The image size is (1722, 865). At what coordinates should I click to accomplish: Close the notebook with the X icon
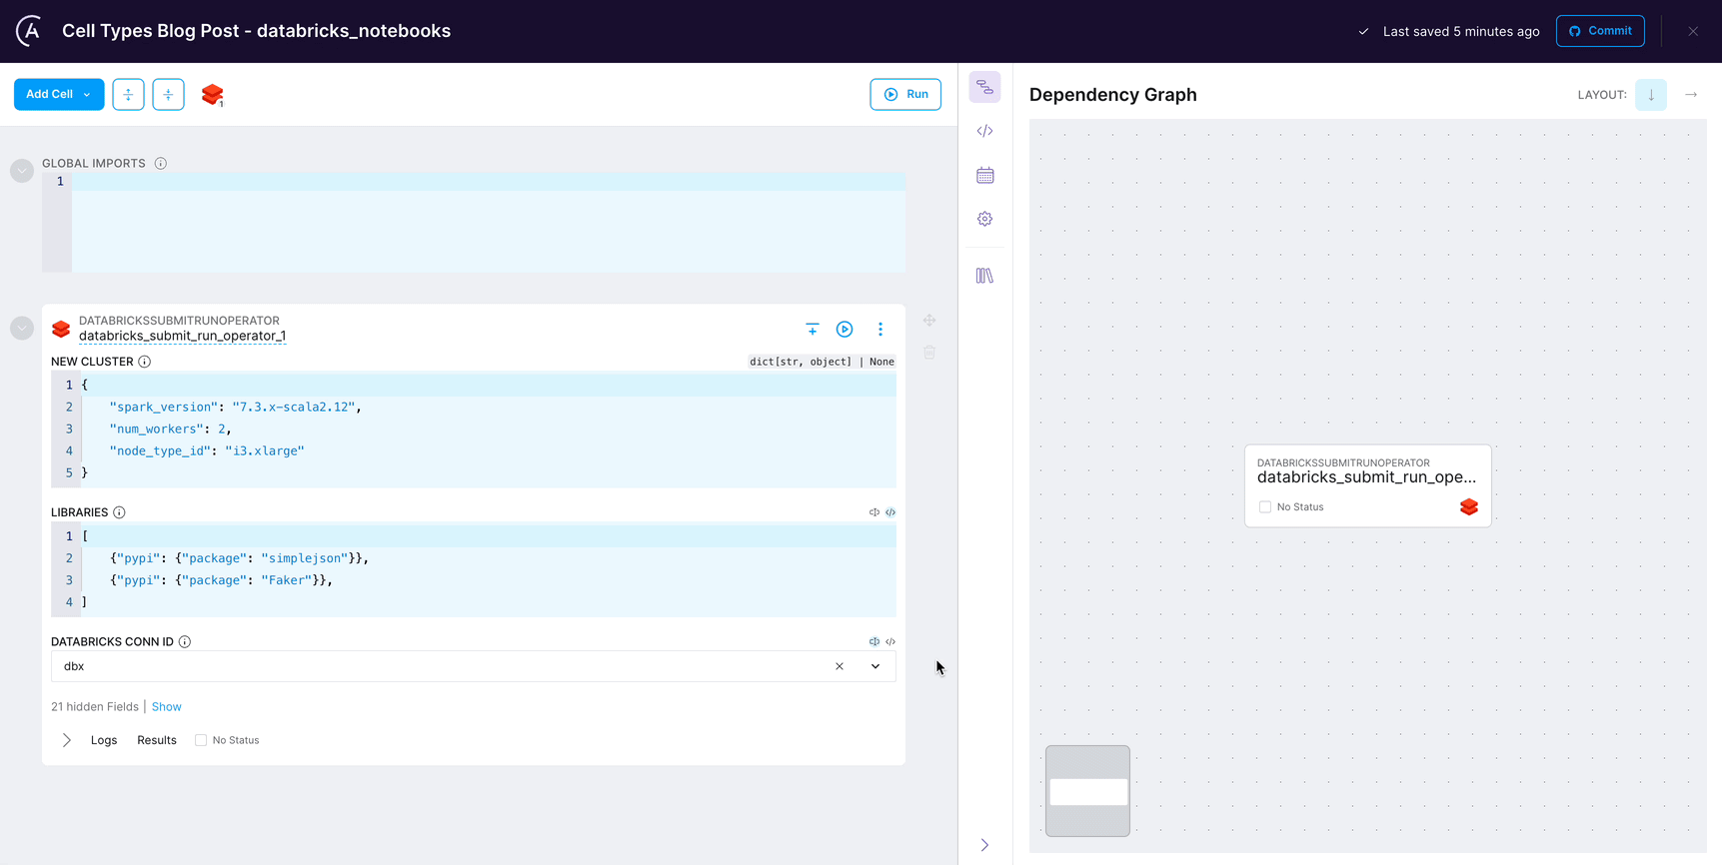coord(1693,31)
